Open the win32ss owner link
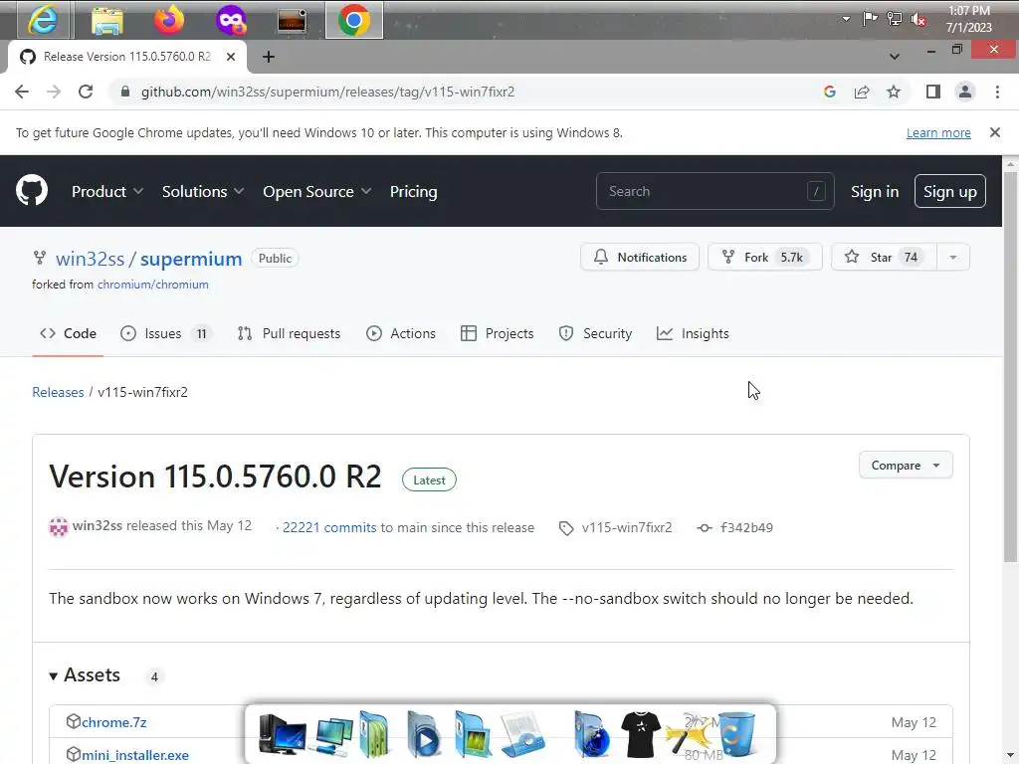Screen dimensions: 1019x764 [x=90, y=259]
